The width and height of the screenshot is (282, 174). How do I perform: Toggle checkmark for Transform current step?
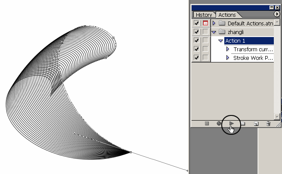(x=196, y=49)
